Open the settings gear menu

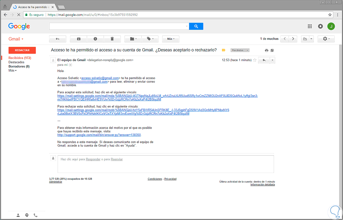[x=326, y=39]
